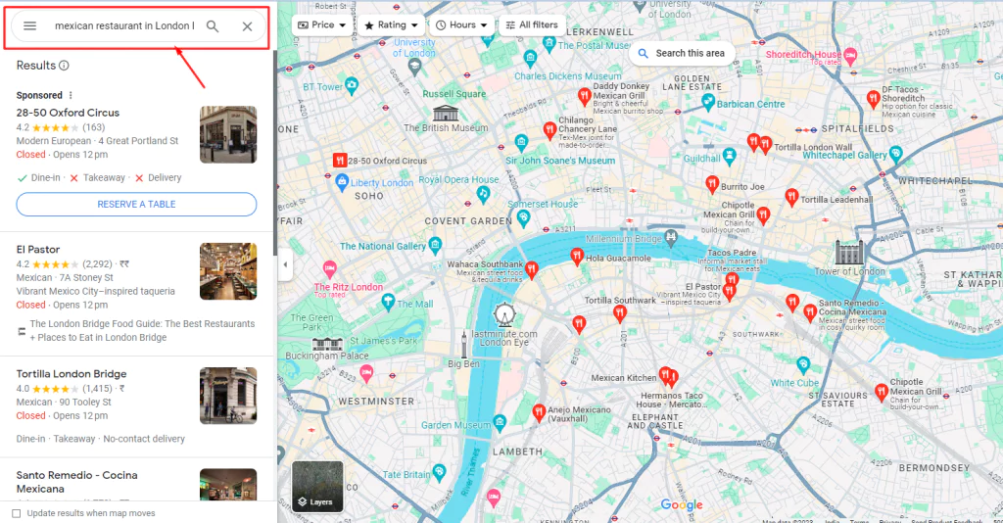The width and height of the screenshot is (1003, 523).
Task: Click the Somerset House pin
Action: coord(524,219)
